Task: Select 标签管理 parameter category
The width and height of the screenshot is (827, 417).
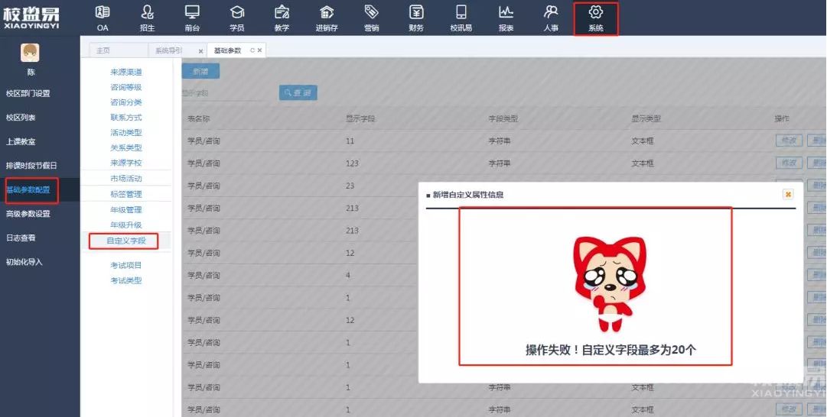Action: click(x=126, y=194)
